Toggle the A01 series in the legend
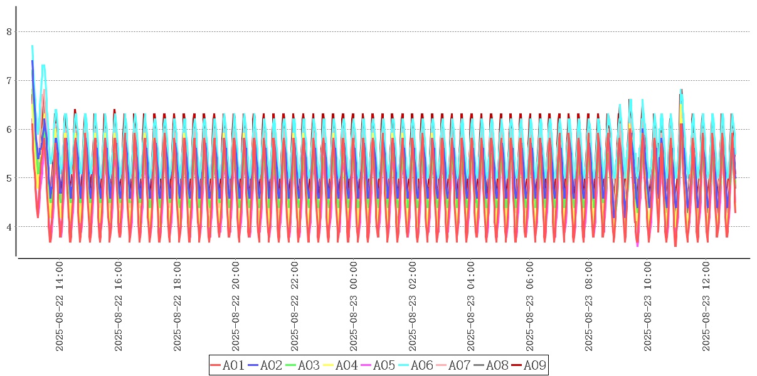The image size is (757, 376). [233, 365]
